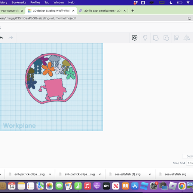The height and width of the screenshot is (193, 193).
Task: Launch Maps from the dock
Action: [40, 186]
